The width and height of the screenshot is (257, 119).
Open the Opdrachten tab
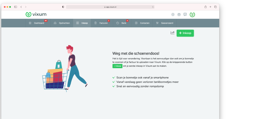point(62,23)
